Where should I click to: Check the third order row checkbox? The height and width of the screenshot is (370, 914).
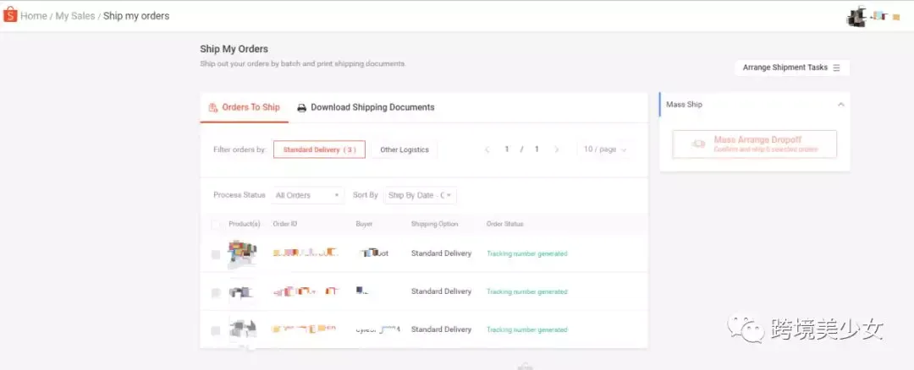click(216, 330)
